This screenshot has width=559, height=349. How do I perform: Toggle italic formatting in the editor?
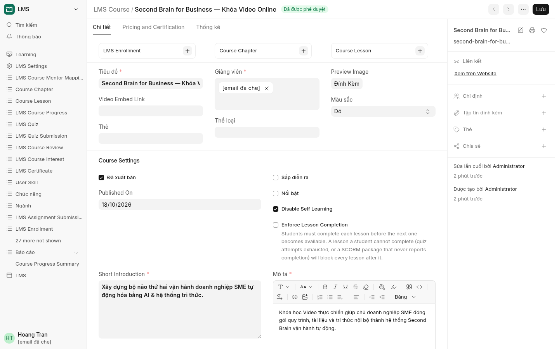(335, 287)
